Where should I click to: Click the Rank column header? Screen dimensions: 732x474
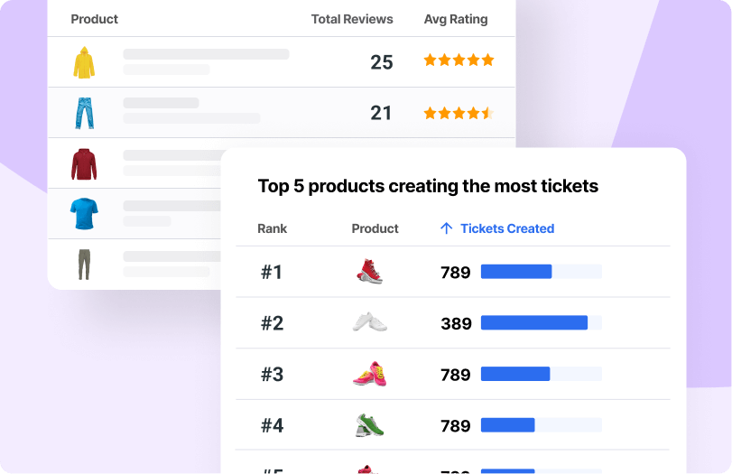pyautogui.click(x=273, y=228)
